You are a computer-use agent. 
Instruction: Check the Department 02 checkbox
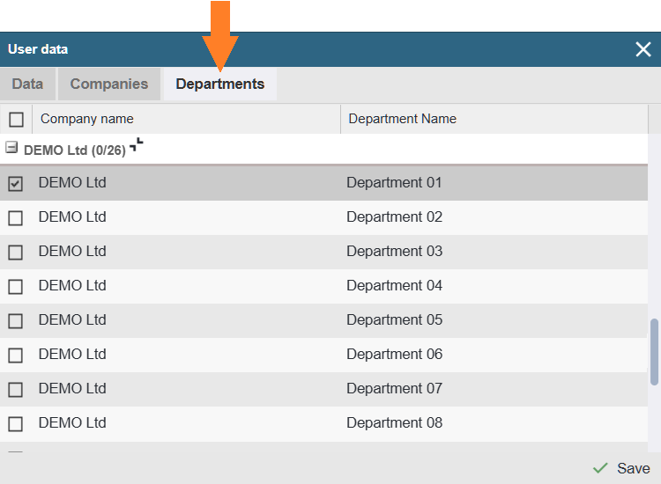click(x=15, y=218)
